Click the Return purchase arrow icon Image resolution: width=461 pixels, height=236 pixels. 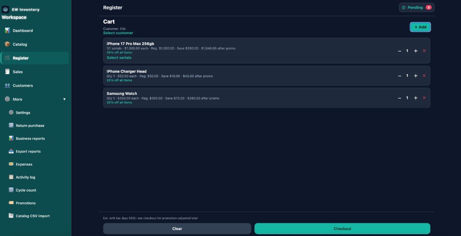point(11,125)
